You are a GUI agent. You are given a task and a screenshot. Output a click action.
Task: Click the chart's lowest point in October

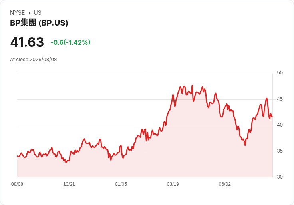pos(66,163)
